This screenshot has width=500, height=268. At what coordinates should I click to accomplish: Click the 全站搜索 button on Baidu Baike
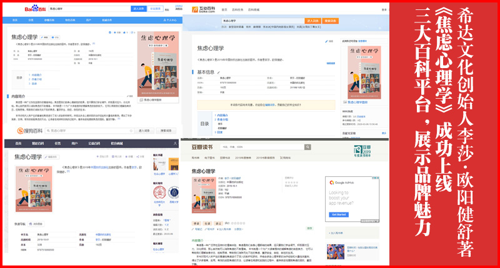[159, 9]
